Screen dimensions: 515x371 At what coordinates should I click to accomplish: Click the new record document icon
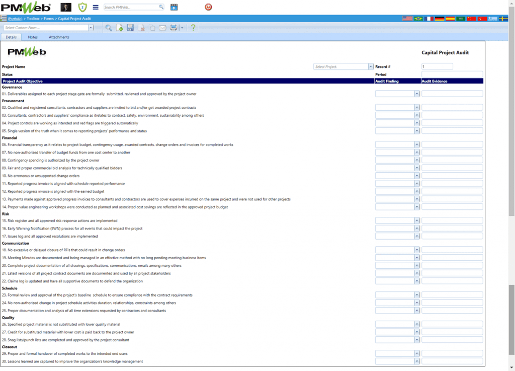click(120, 28)
